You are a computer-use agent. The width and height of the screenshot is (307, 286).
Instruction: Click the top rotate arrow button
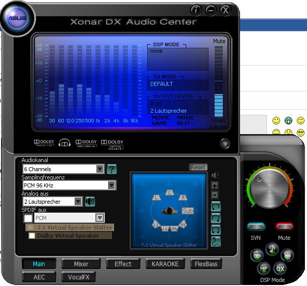[216, 207]
